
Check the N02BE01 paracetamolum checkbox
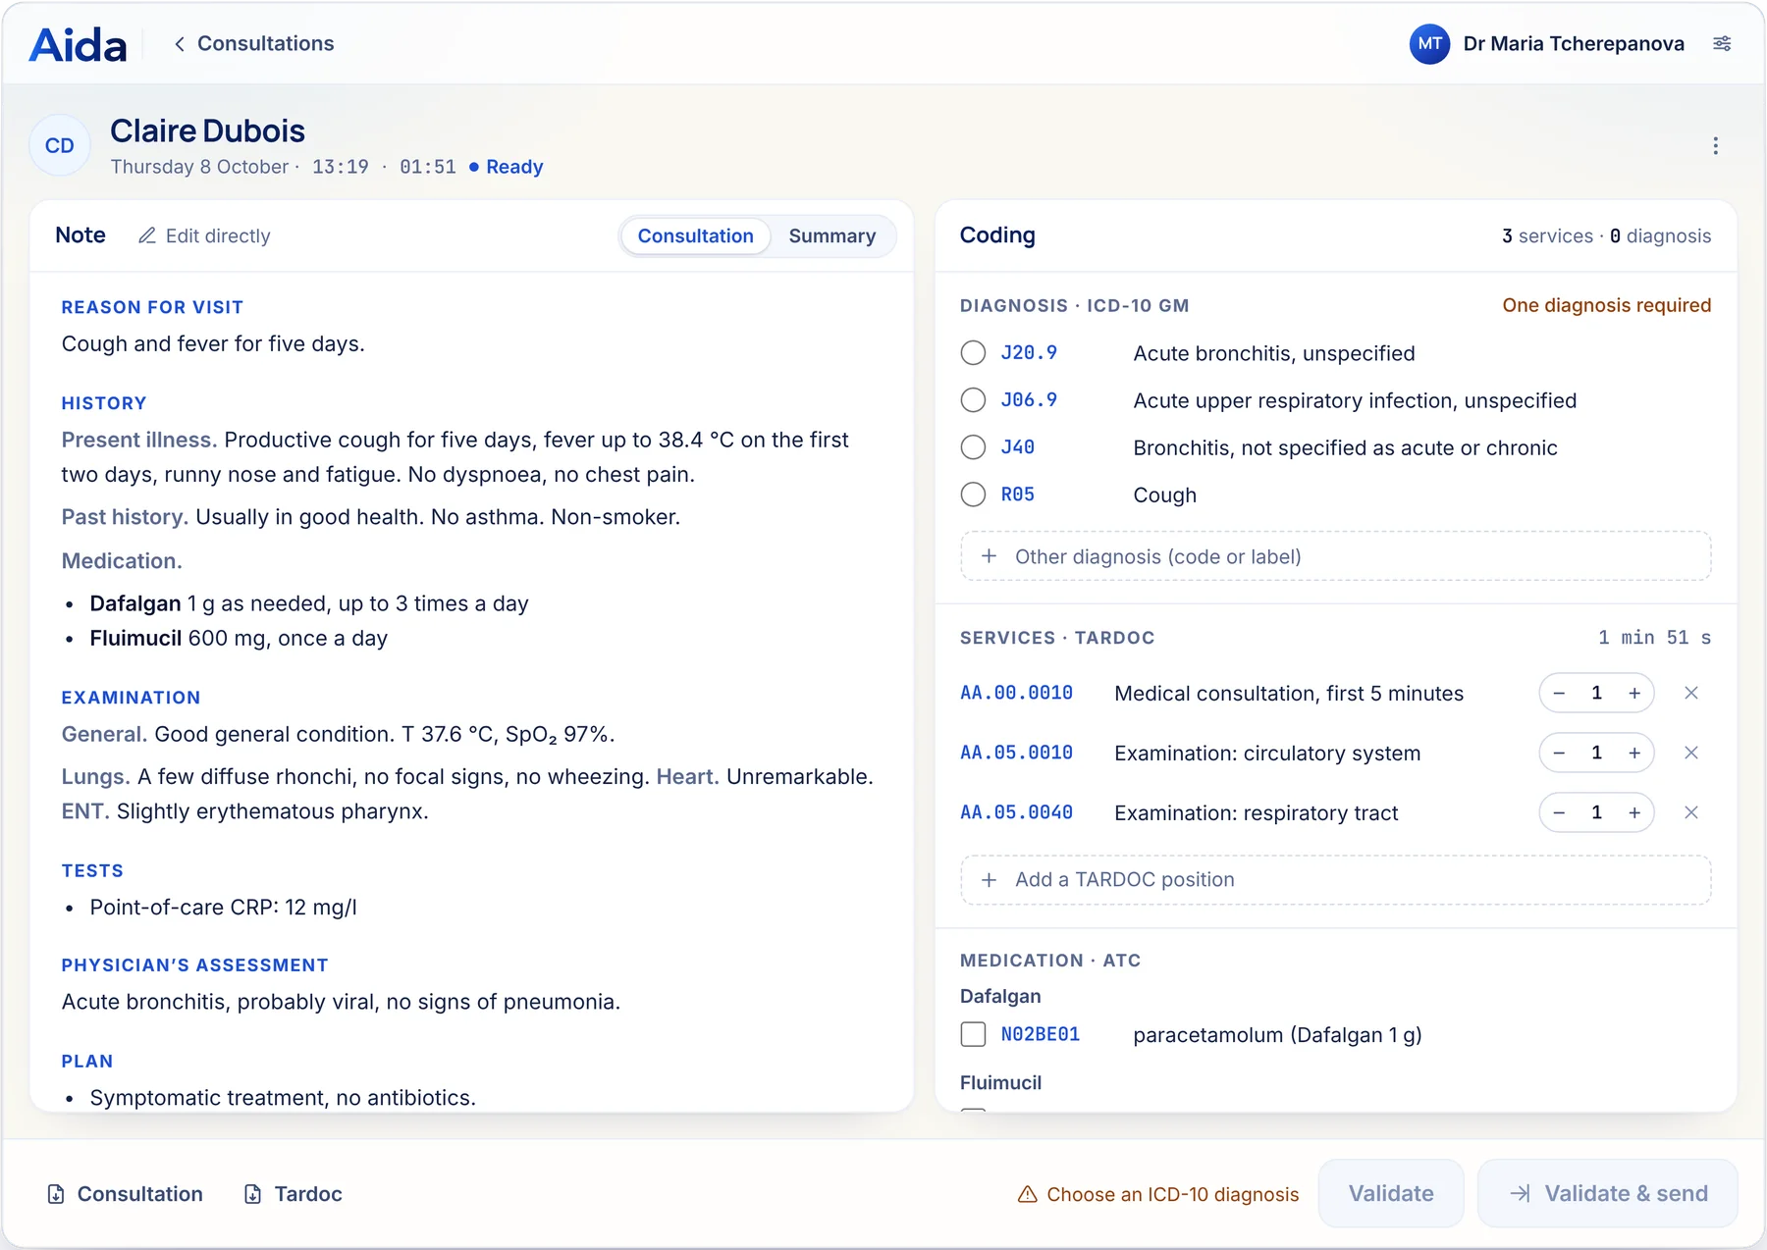point(973,1034)
